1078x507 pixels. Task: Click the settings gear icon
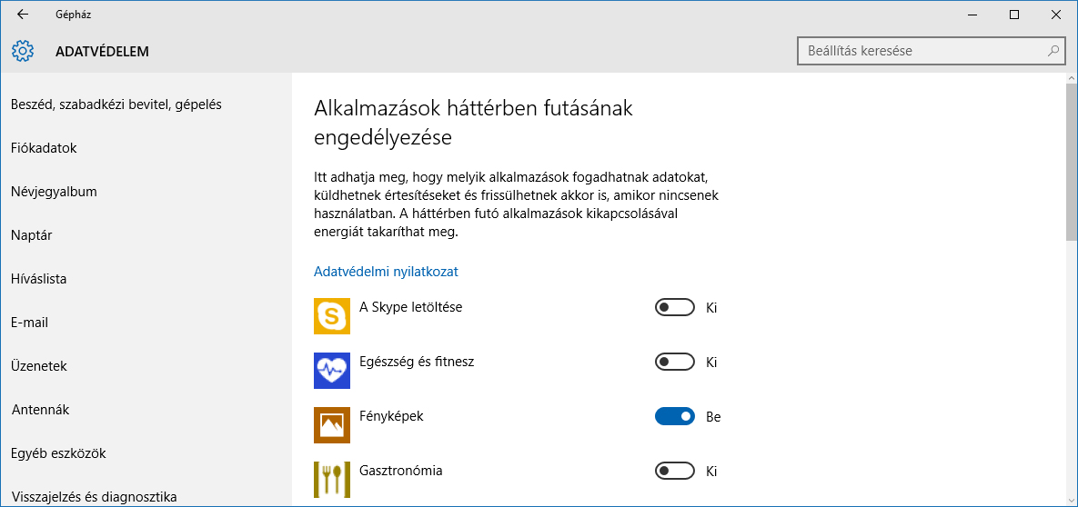click(x=23, y=51)
